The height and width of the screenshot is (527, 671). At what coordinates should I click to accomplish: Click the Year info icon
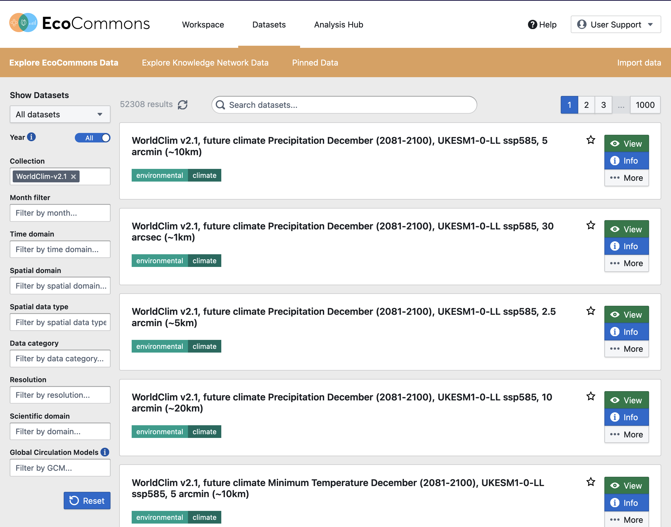click(31, 137)
